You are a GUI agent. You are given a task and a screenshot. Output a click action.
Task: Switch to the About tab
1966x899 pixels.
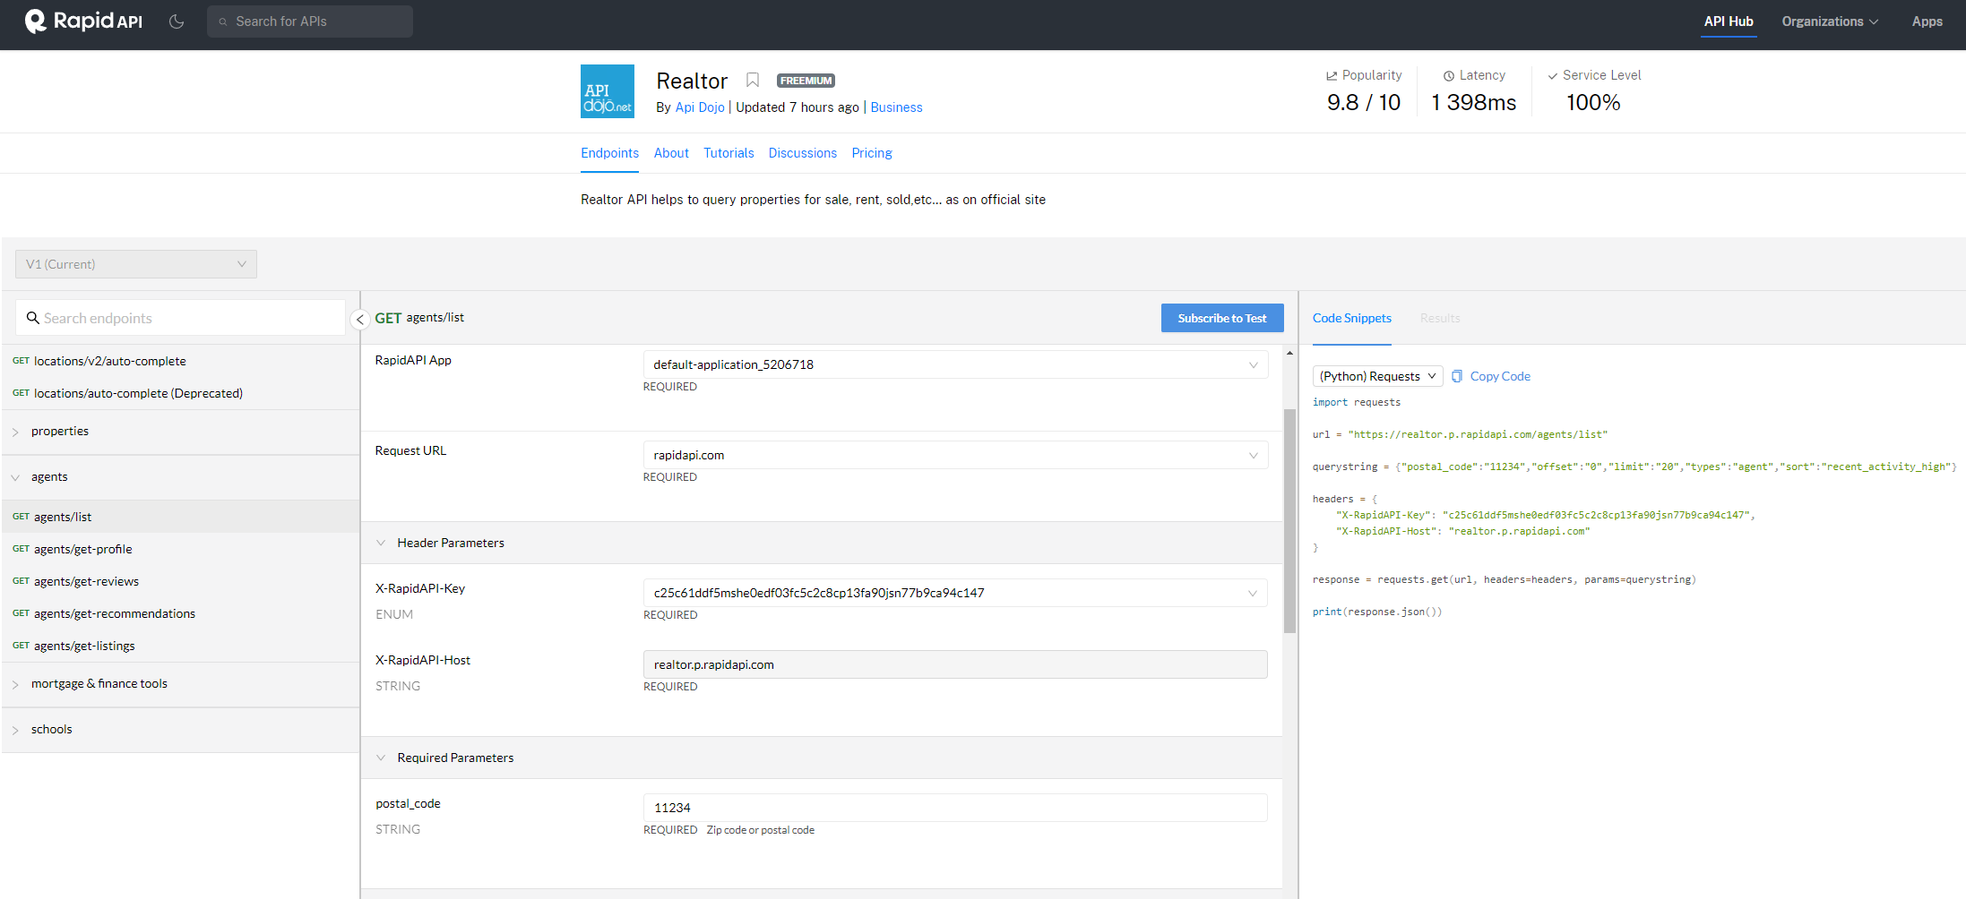671,153
